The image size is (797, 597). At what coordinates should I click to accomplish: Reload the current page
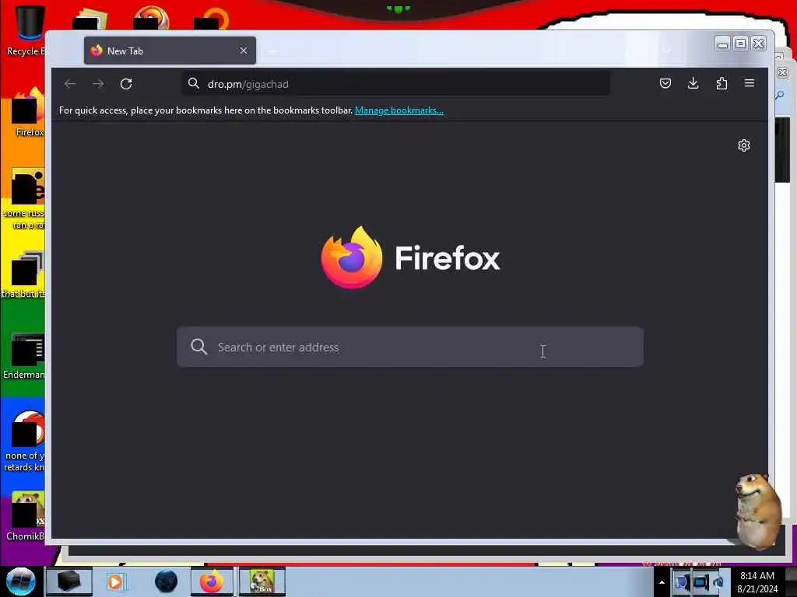tap(126, 84)
